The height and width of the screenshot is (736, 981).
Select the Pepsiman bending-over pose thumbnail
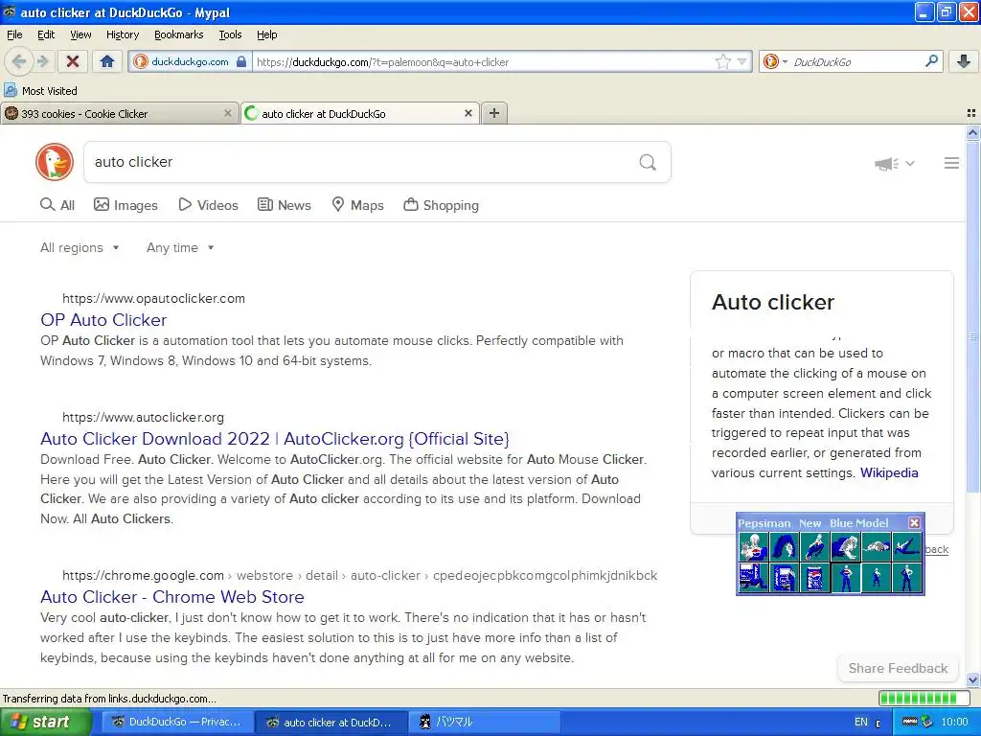(x=784, y=547)
